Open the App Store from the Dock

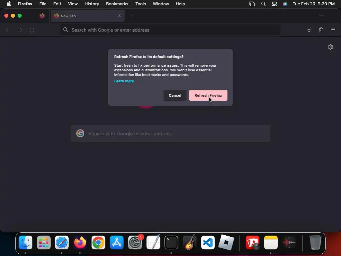coord(117,243)
